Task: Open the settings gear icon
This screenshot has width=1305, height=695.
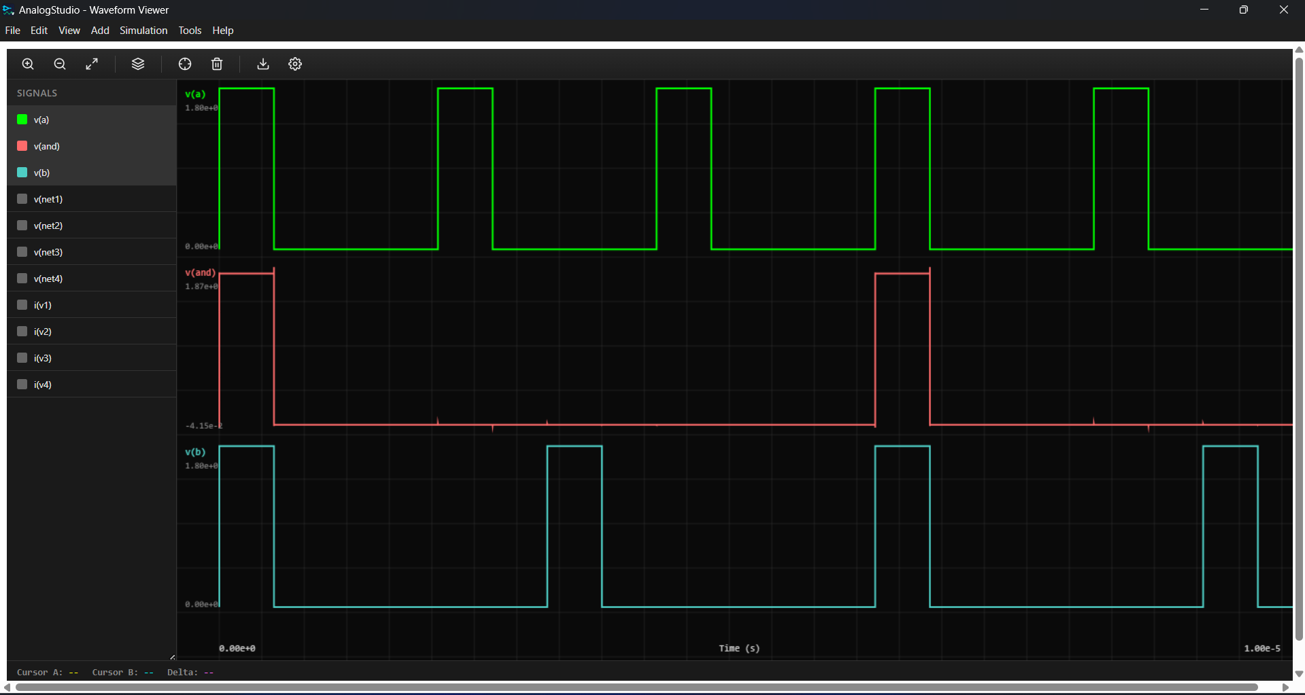Action: tap(295, 64)
